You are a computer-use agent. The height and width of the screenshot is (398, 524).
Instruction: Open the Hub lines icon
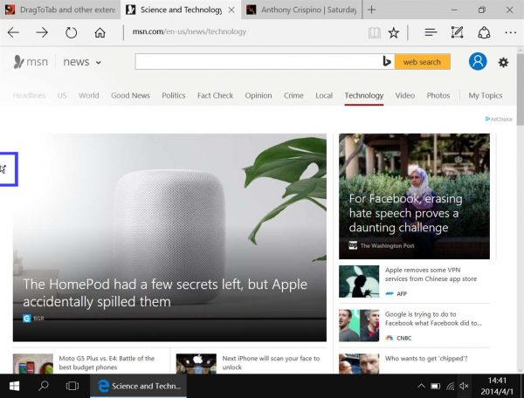tap(431, 32)
